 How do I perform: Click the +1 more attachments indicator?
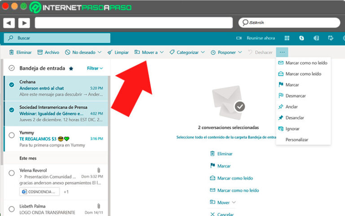coord(66,192)
